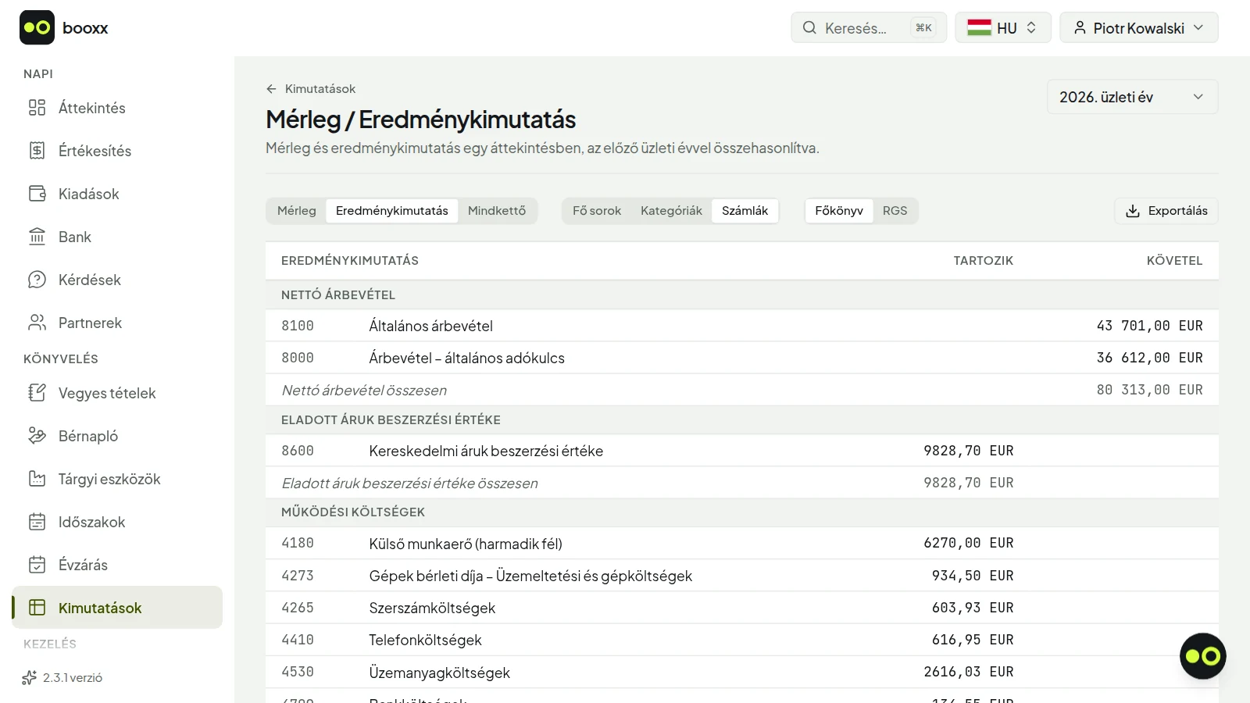Viewport: 1250px width, 703px height.
Task: Choose the Főkönyv chart option
Action: 839,211
